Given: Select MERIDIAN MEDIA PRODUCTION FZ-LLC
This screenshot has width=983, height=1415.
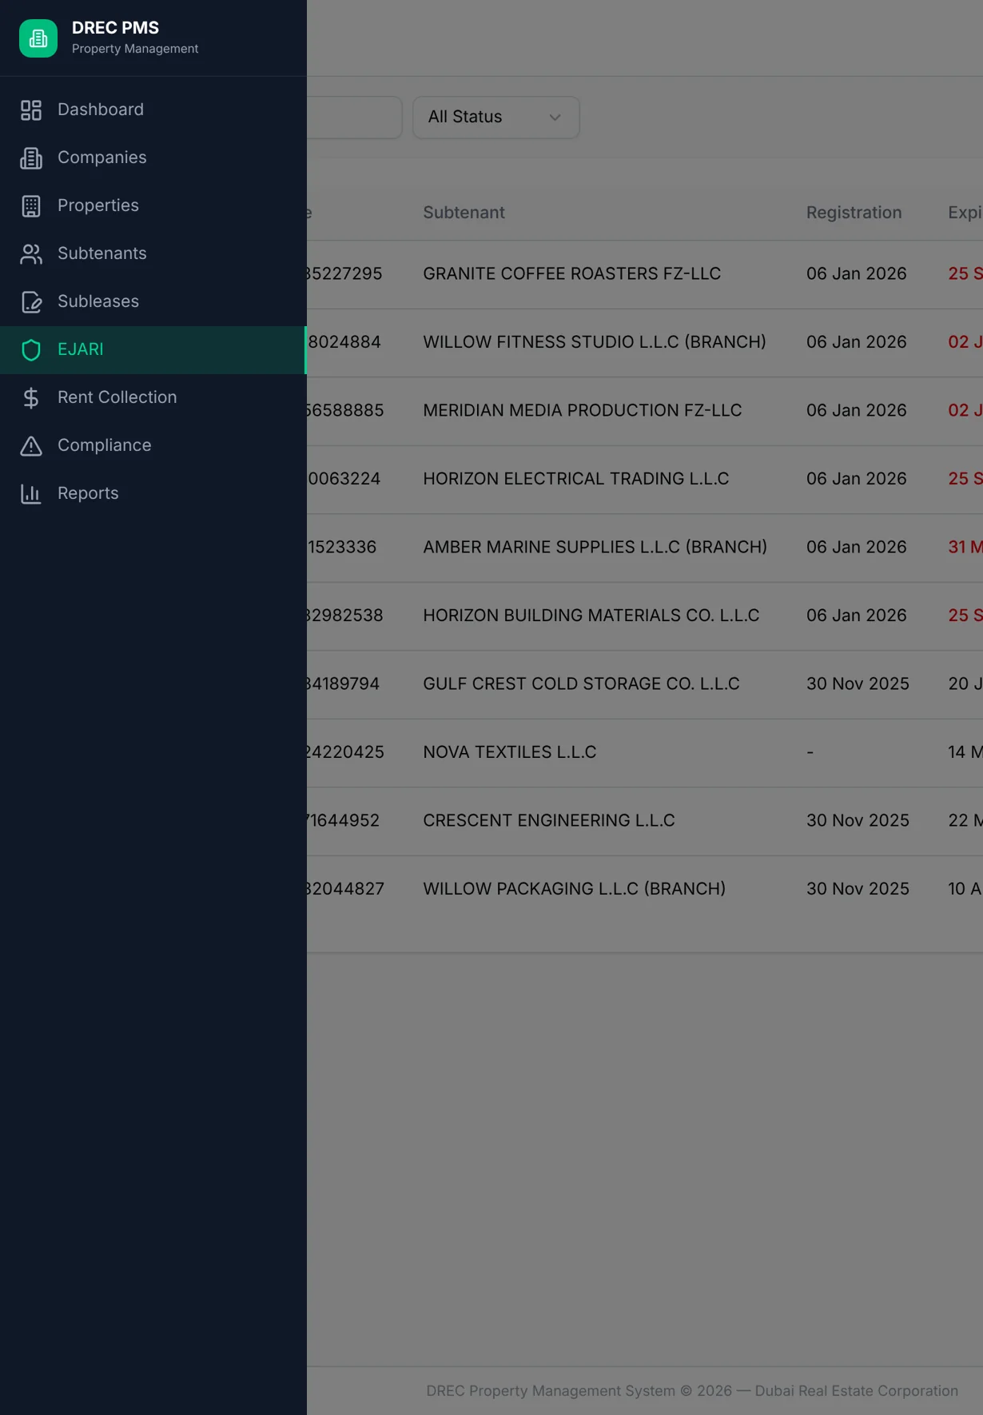Looking at the screenshot, I should point(583,410).
